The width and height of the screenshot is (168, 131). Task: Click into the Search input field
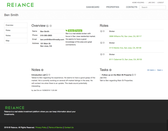point(152,7)
